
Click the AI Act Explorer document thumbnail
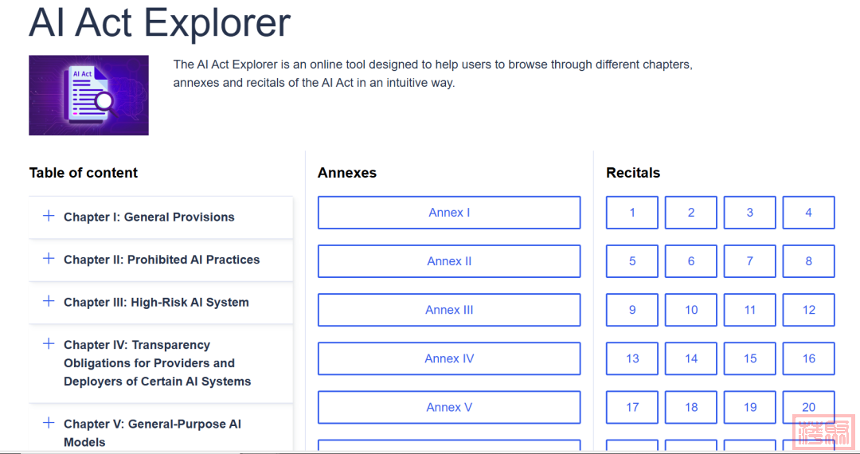click(x=88, y=95)
